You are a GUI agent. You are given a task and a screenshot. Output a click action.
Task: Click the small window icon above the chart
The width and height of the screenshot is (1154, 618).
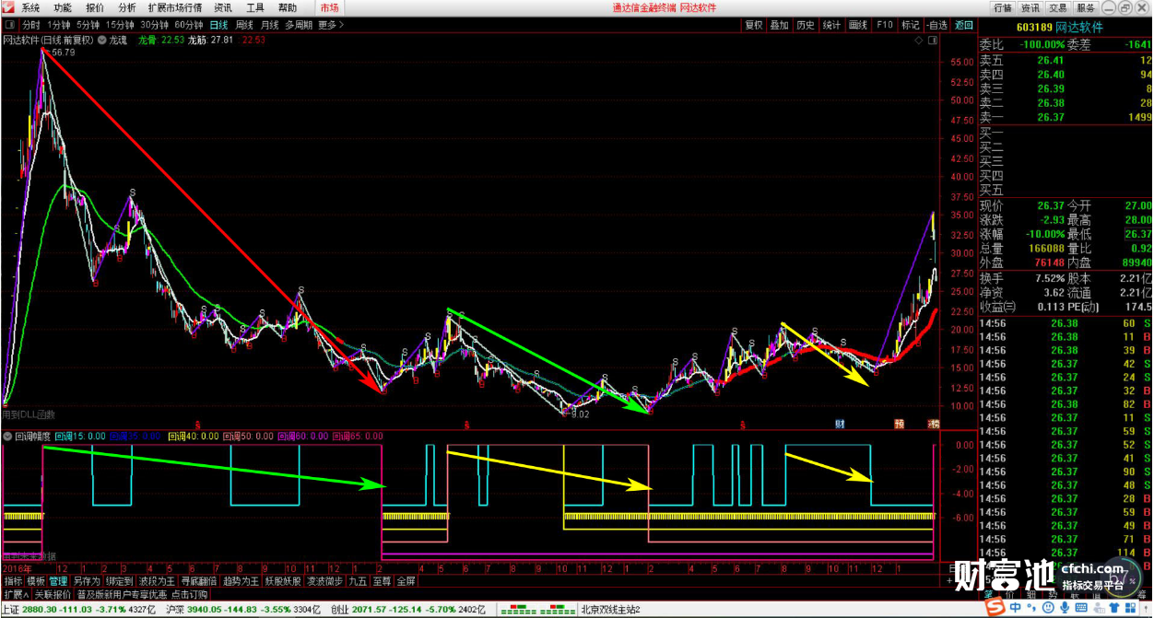(x=932, y=41)
